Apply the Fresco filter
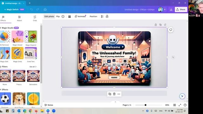 tap(19, 76)
